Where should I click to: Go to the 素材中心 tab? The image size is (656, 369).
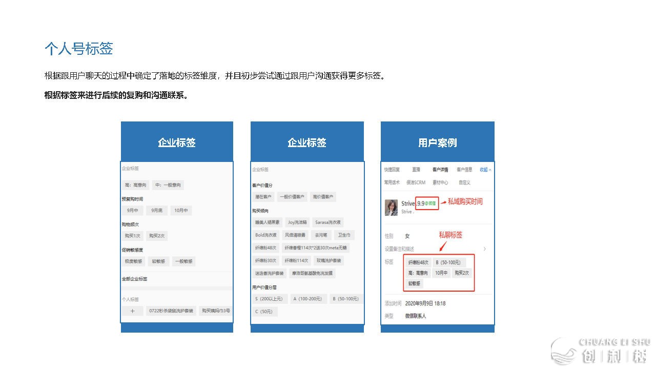(x=440, y=182)
